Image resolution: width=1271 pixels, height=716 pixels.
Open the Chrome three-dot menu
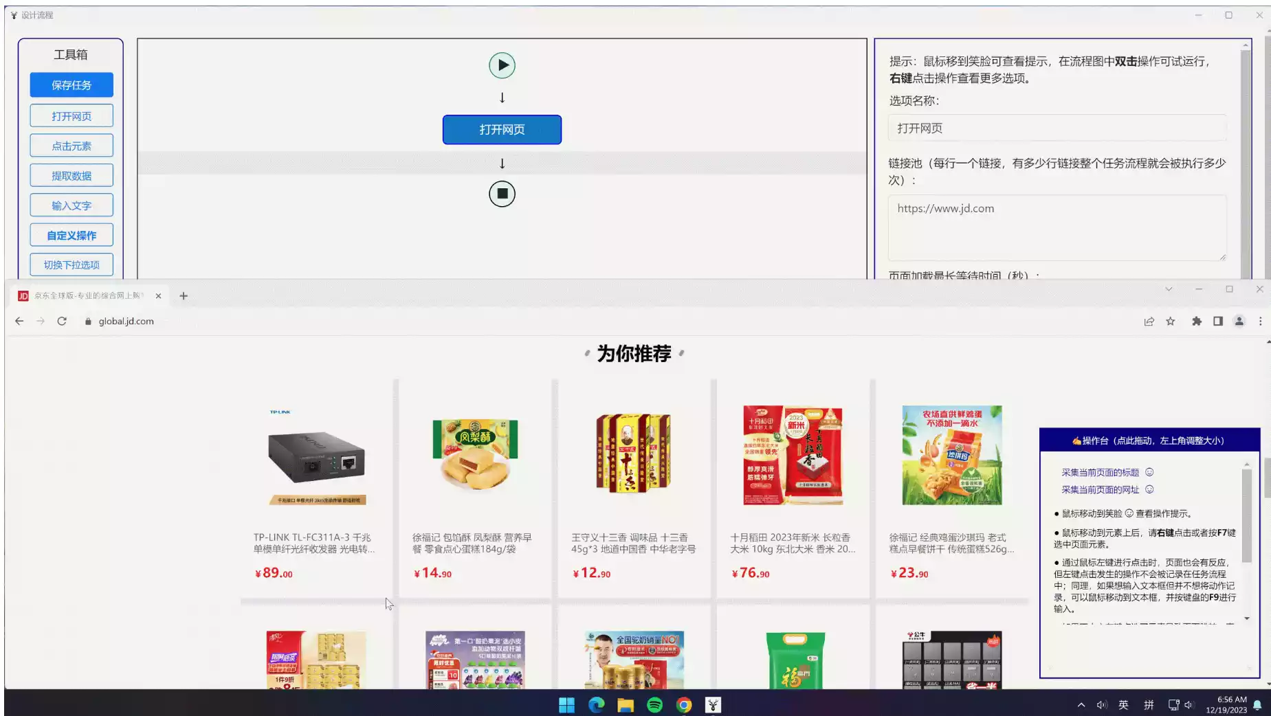pyautogui.click(x=1260, y=321)
